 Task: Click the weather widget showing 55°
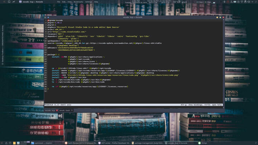tap(177, 2)
